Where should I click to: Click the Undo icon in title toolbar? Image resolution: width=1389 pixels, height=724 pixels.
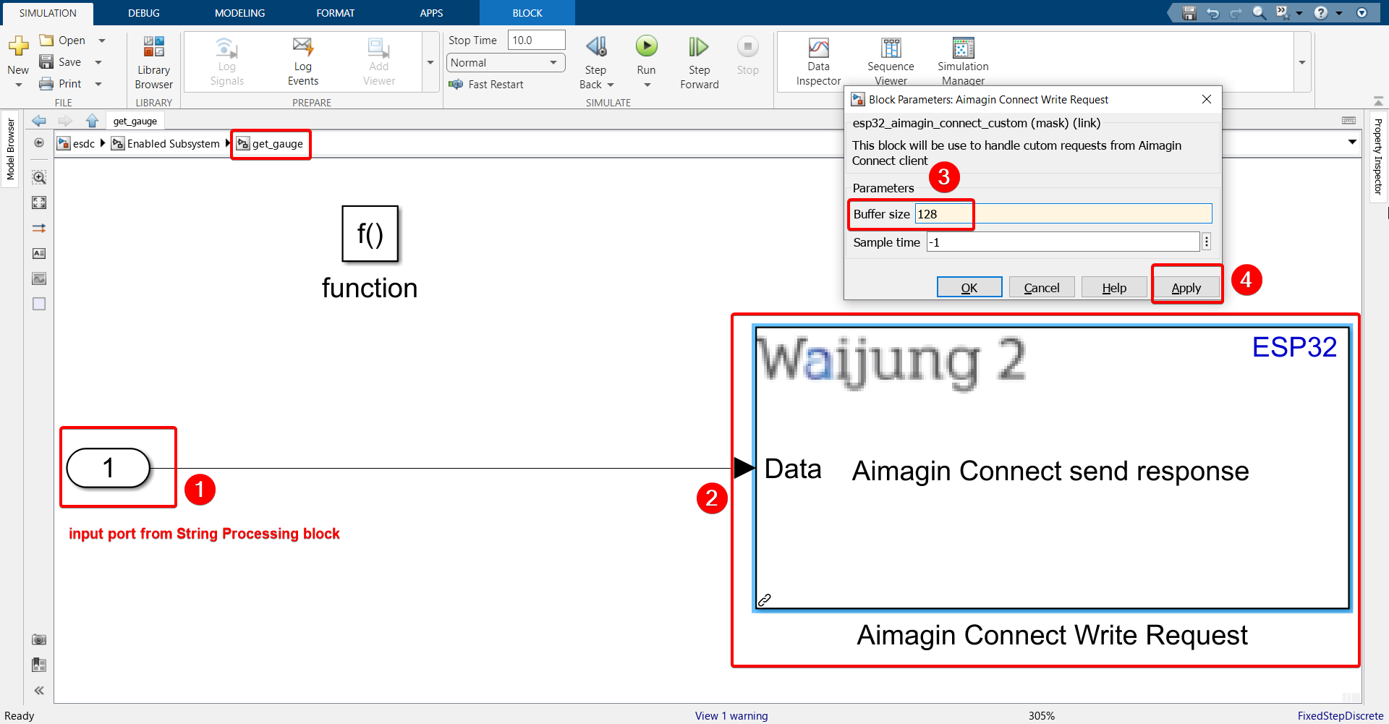(x=1213, y=13)
